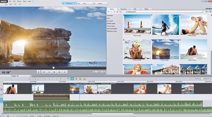Image resolution: width=212 pixels, height=117 pixels.
Task: Open Movie templates in media sidebar
Action: point(112,29)
